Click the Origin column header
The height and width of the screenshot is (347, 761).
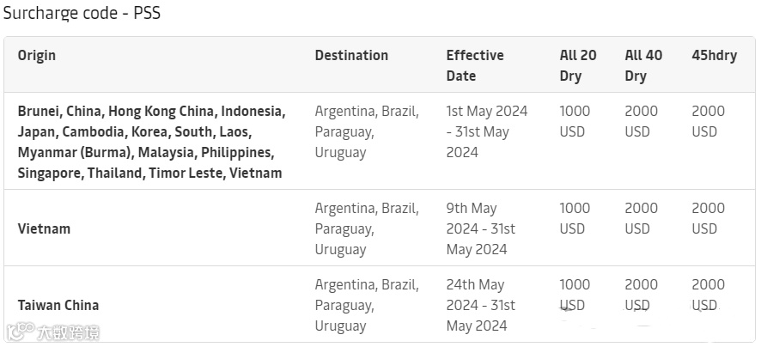(37, 56)
